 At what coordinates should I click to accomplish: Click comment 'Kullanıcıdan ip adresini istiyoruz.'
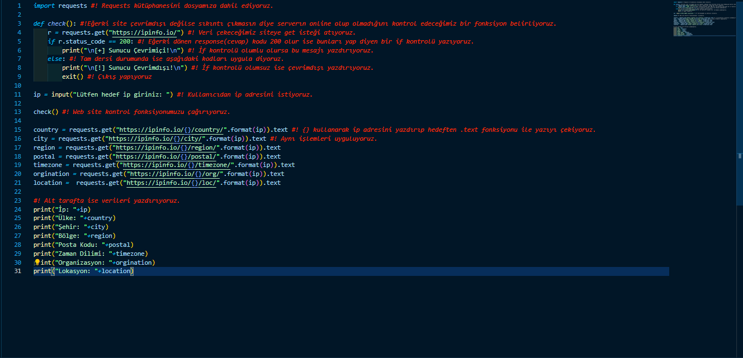245,94
